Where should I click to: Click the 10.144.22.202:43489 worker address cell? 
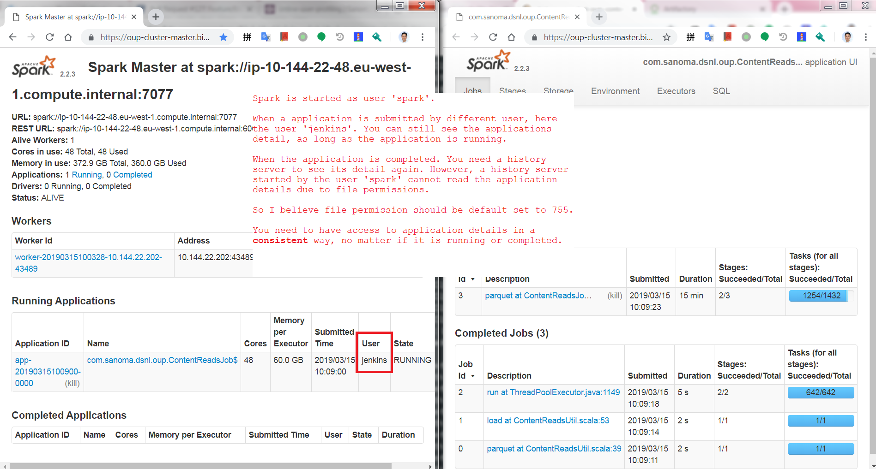click(215, 257)
